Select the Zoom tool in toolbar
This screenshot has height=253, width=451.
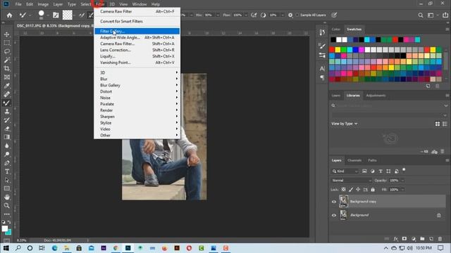(6, 206)
